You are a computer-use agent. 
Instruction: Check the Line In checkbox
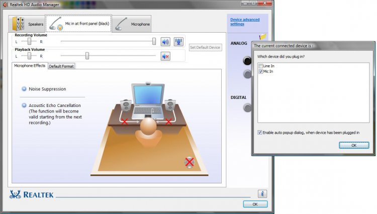click(260, 66)
